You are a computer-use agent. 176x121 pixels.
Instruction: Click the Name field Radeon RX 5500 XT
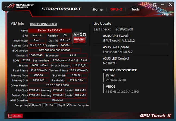click(x=50, y=30)
